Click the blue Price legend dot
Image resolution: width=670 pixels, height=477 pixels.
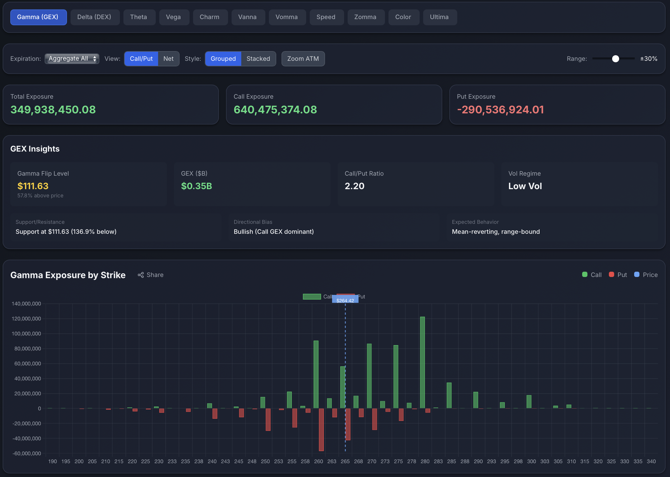pos(637,275)
